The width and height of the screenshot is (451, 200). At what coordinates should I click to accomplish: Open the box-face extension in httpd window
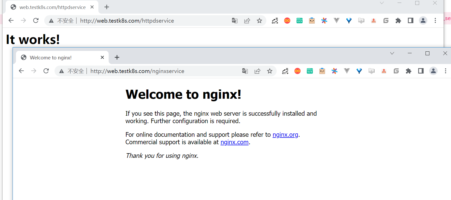point(312,21)
